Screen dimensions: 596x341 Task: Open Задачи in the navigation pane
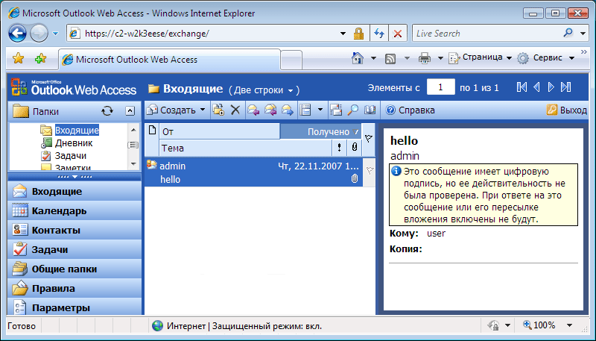point(74,250)
